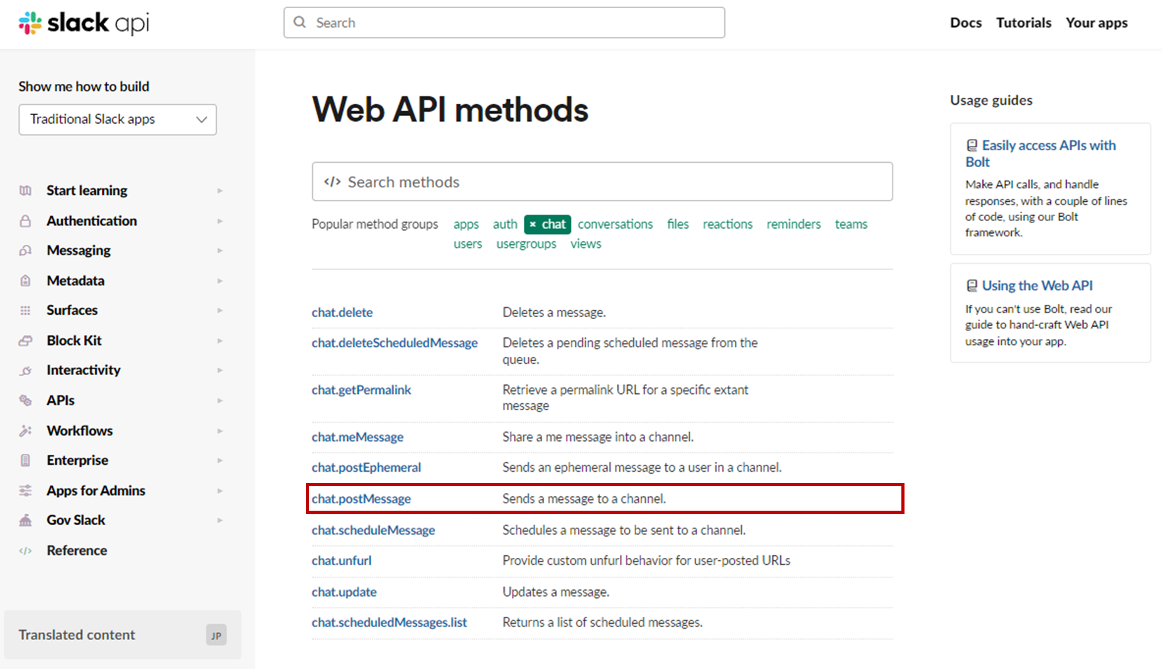Filter methods by reactions group
Viewport: 1162px width, 669px height.
pos(727,224)
